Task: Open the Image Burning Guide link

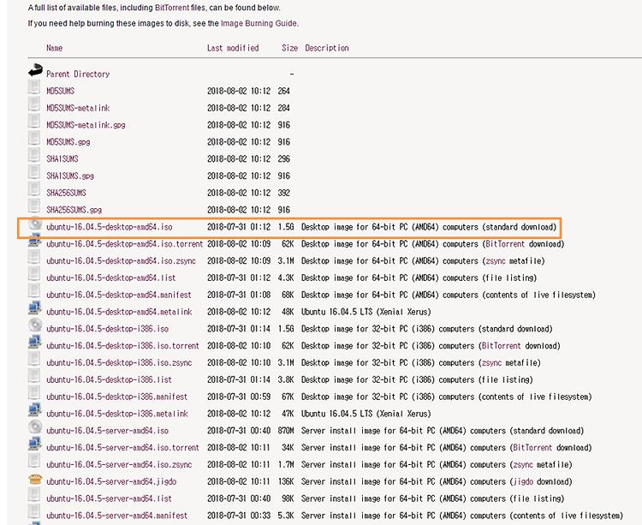Action: [259, 23]
